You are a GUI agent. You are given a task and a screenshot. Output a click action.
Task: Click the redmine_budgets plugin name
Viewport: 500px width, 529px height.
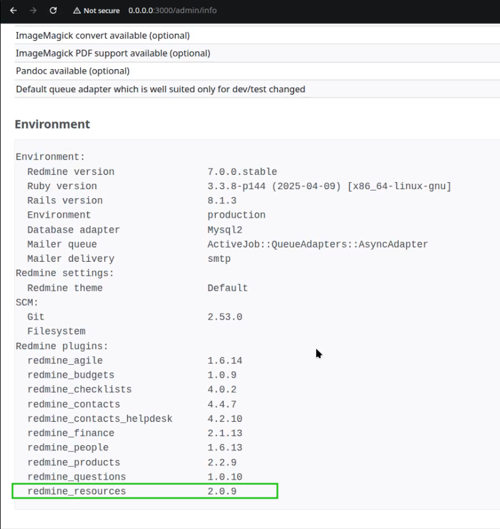click(71, 375)
